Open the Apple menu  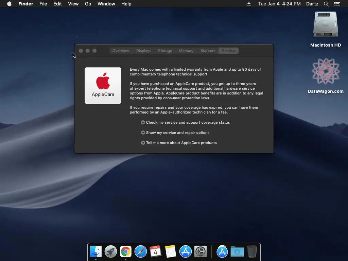click(9, 4)
